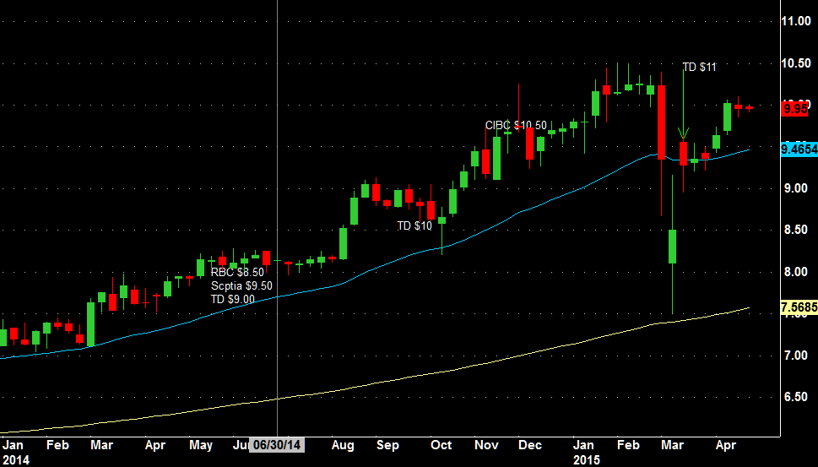Click the long green candle in early August
Image resolution: width=818 pixels, height=467 pixels.
point(344,243)
